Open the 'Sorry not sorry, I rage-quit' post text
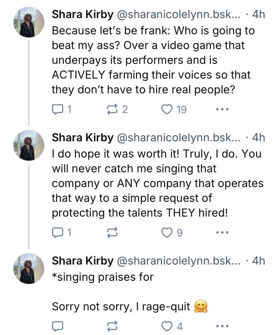Image resolution: width=277 pixels, height=335 pixels. click(121, 307)
